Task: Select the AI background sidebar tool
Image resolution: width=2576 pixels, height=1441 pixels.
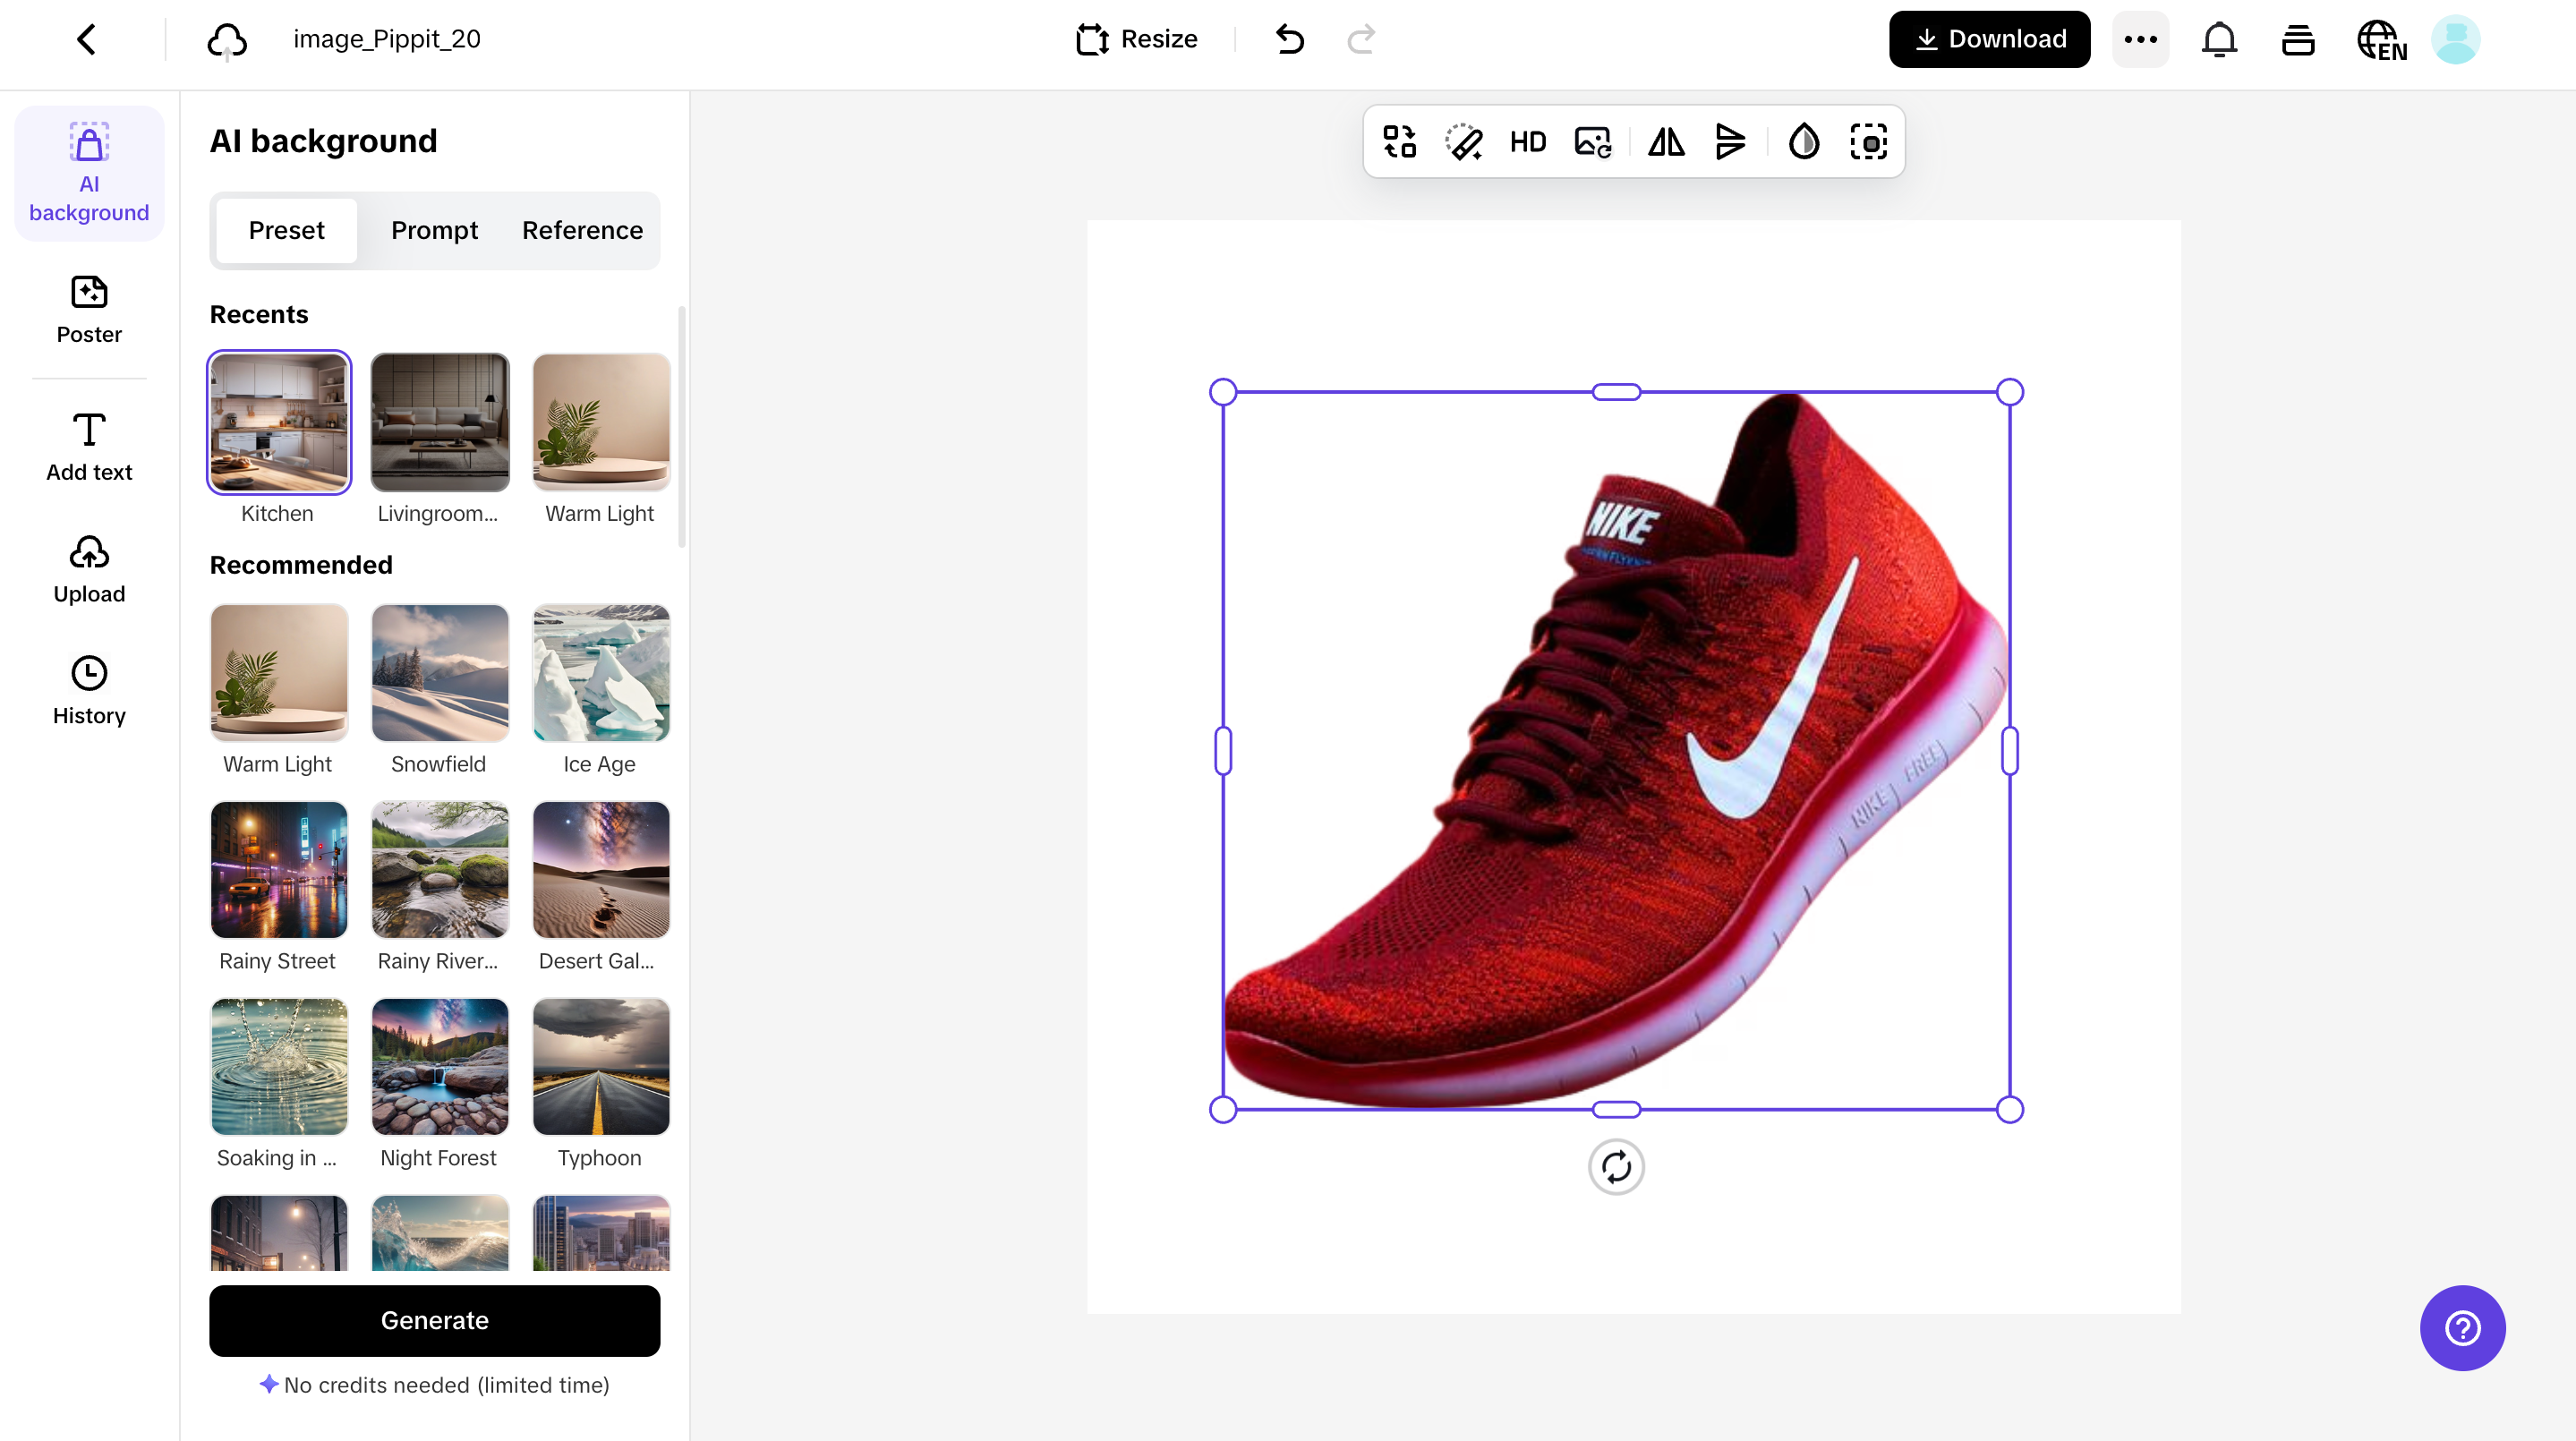Action: 89,172
